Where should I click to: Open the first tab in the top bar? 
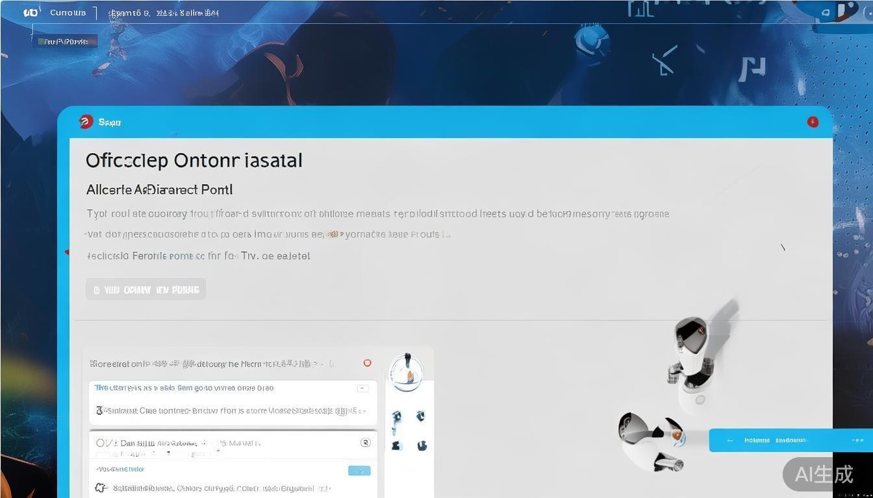68,12
